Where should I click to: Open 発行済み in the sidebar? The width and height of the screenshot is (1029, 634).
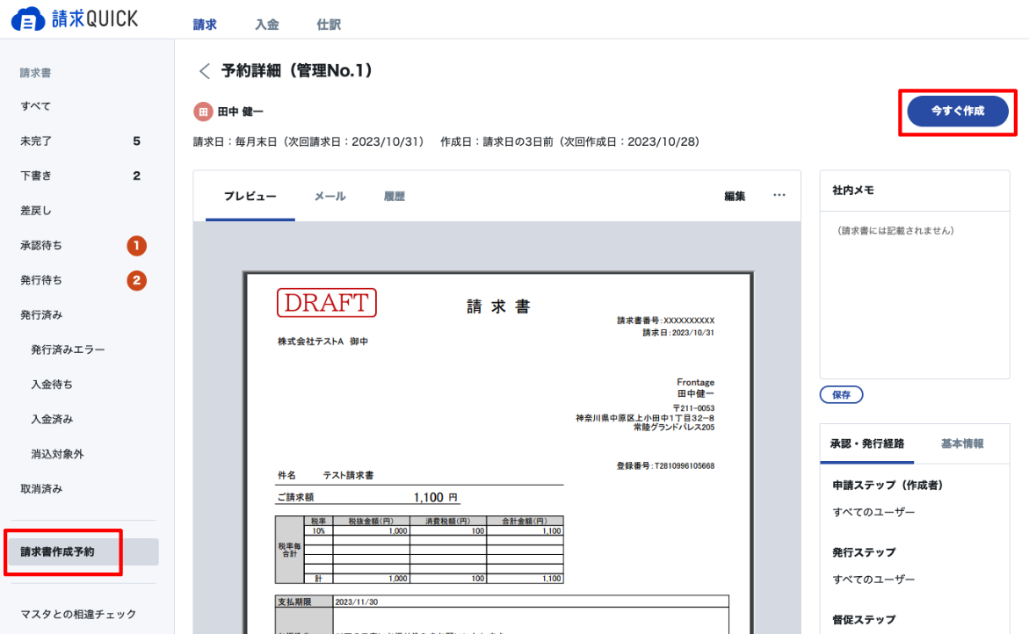40,314
